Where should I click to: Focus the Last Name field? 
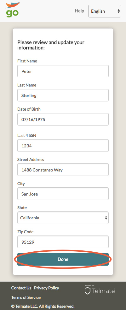pos(63,95)
